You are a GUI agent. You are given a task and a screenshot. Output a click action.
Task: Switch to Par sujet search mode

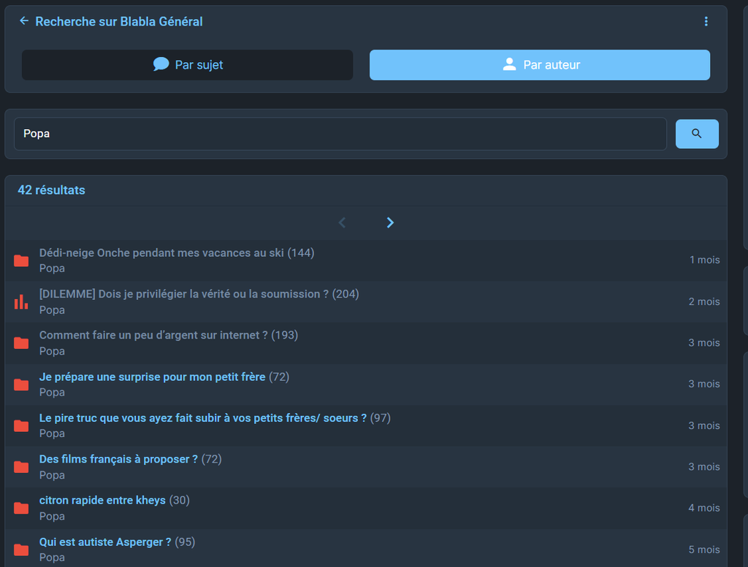tap(187, 65)
